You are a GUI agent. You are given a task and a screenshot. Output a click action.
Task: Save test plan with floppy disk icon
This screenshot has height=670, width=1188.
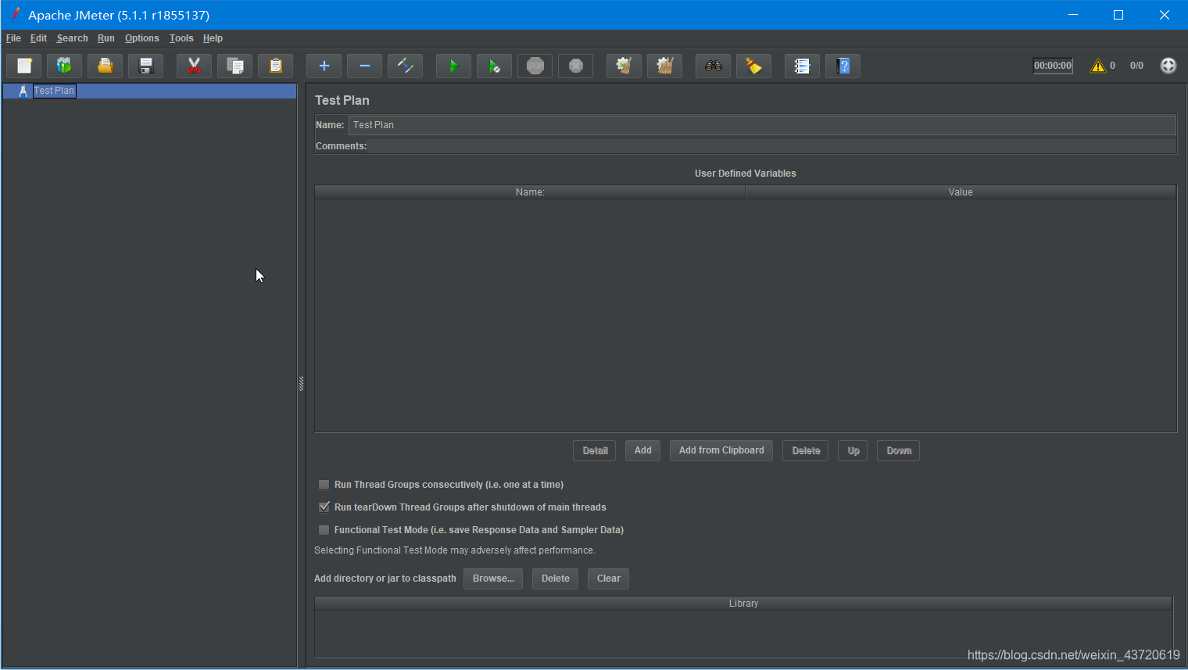tap(145, 66)
